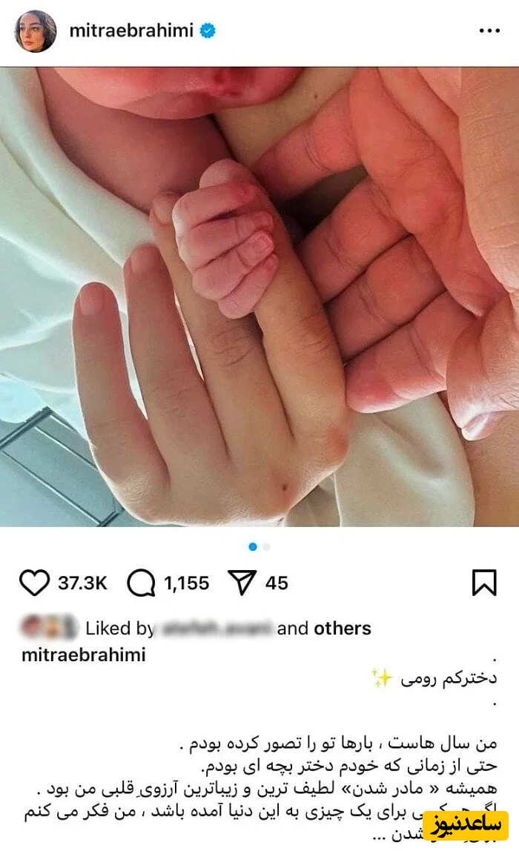Tap the paper plane share icon
The height and width of the screenshot is (851, 519).
point(242,583)
